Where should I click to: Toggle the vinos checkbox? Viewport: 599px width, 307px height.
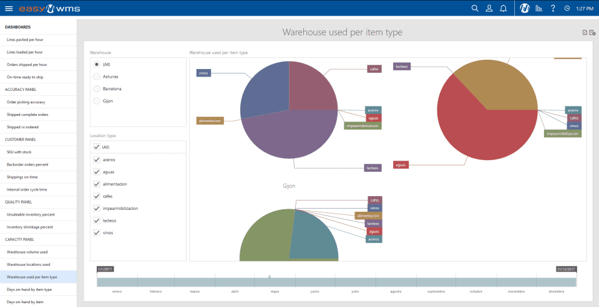click(97, 233)
